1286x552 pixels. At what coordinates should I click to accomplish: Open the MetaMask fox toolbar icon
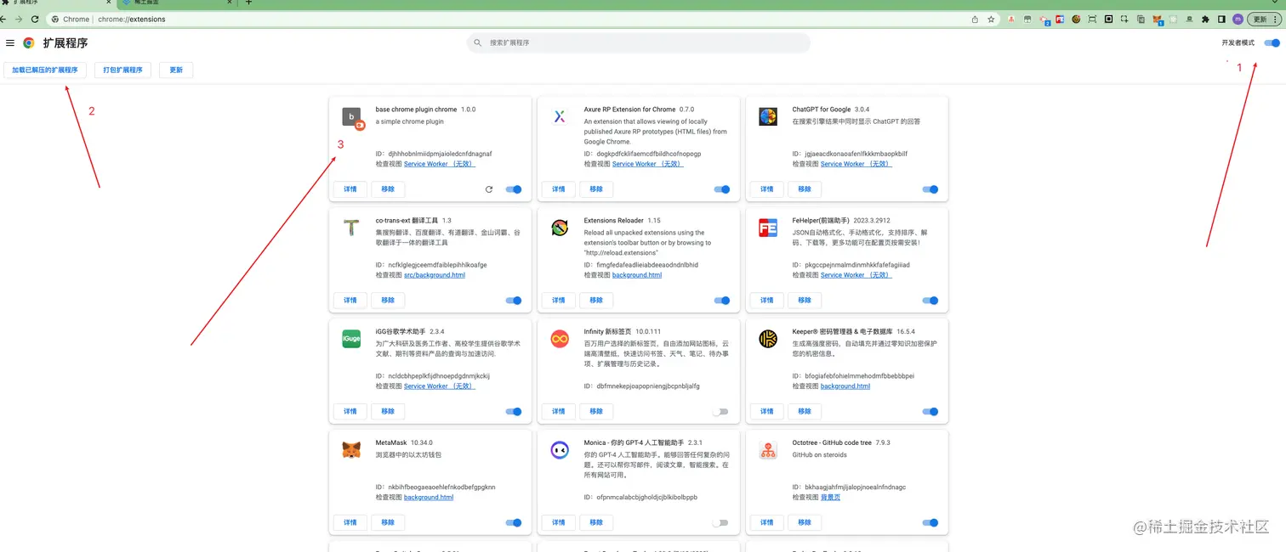[1157, 19]
